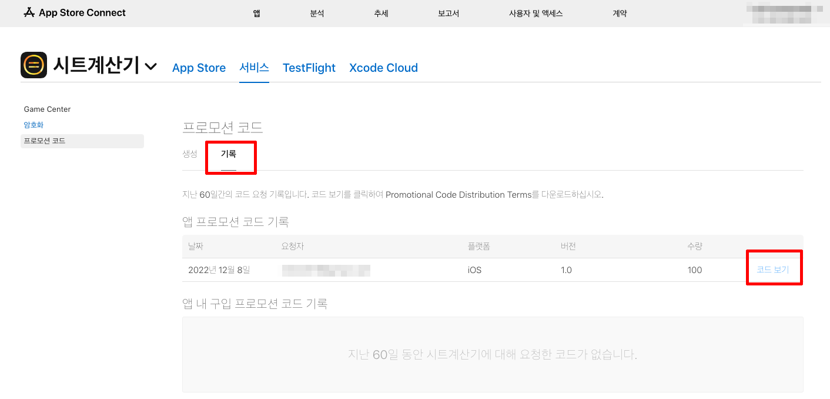The image size is (830, 399).
Task: Click the quantity 100 cell
Action: click(x=695, y=270)
